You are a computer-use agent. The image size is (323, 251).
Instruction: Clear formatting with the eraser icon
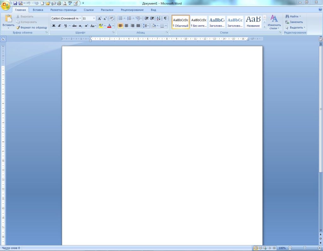[111, 19]
